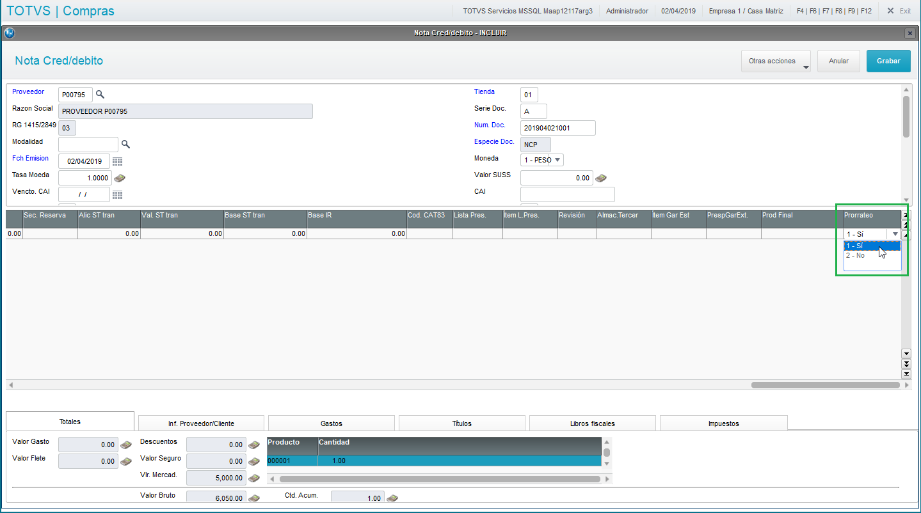The image size is (921, 513).
Task: Click left arrow of items grid scrollbar
Action: [x=10, y=385]
